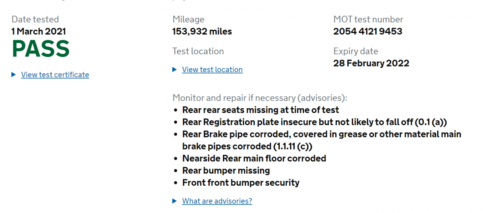Select the 153,932 miles mileage value
Image resolution: width=483 pixels, height=213 pixels.
click(x=202, y=31)
